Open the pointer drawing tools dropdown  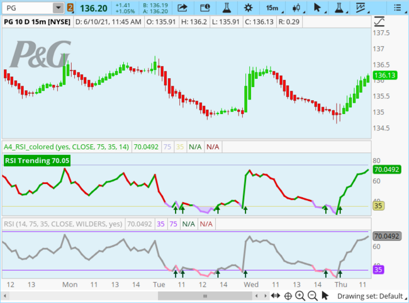click(318, 8)
